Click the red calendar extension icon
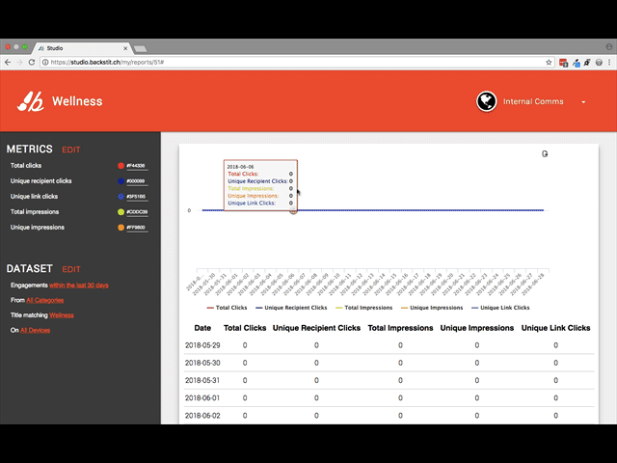The height and width of the screenshot is (463, 617). coord(563,63)
